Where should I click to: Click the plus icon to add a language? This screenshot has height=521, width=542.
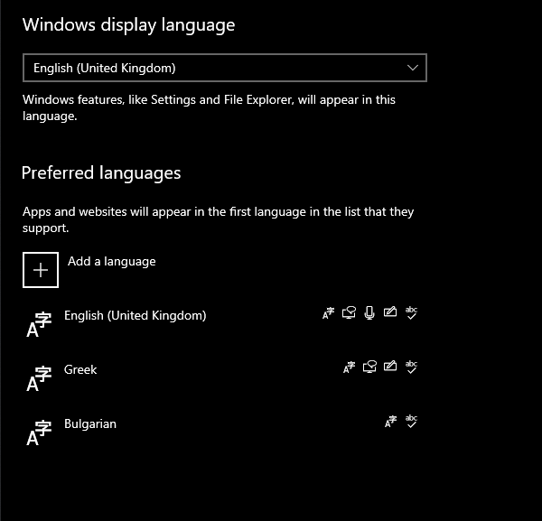tap(41, 270)
